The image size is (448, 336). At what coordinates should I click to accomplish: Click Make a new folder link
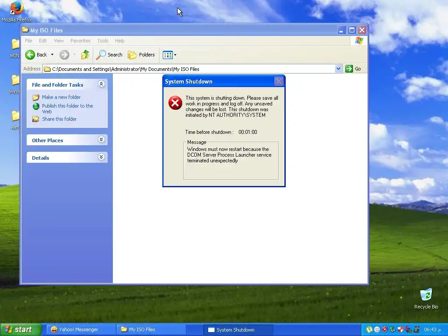point(61,97)
